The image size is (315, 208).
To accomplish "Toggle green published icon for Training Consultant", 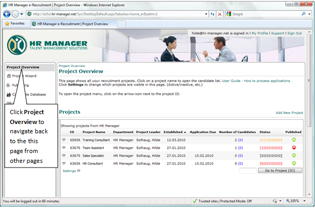I will pos(294,140).
